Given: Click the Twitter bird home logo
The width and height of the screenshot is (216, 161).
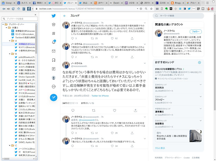Looking at the screenshot, I should [x=54, y=16].
